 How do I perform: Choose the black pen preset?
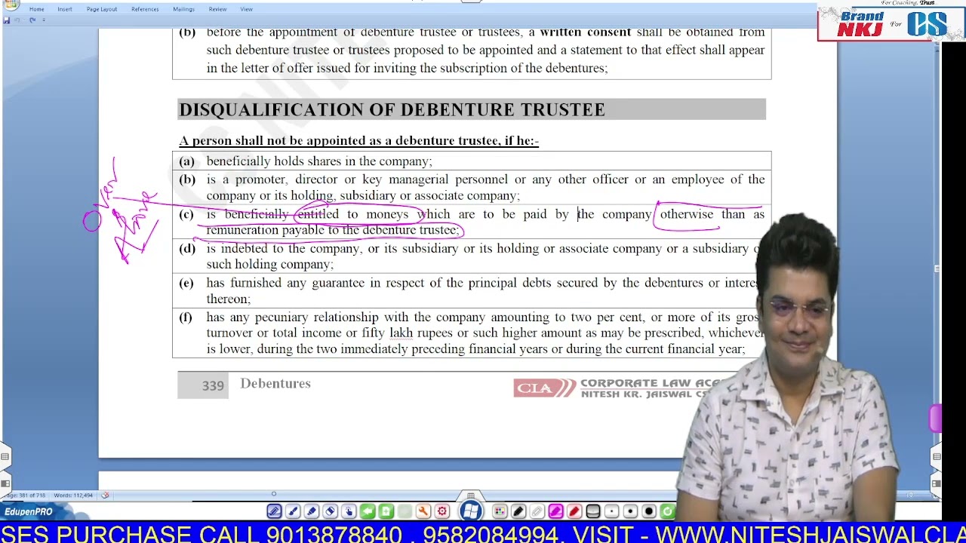pos(518,511)
